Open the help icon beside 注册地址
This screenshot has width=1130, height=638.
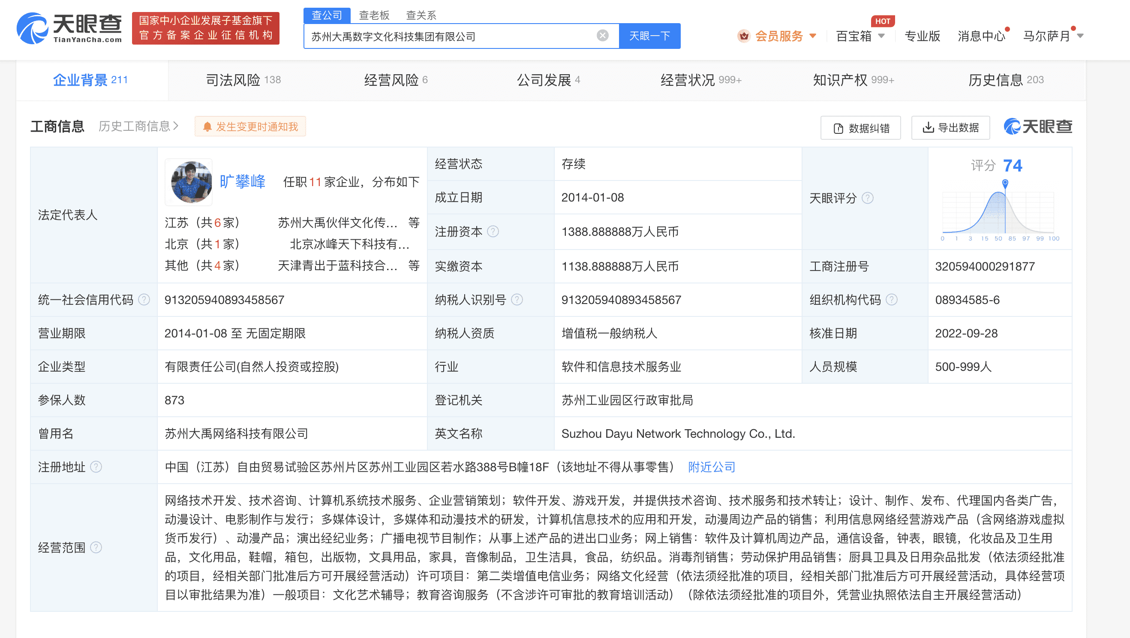click(x=96, y=467)
